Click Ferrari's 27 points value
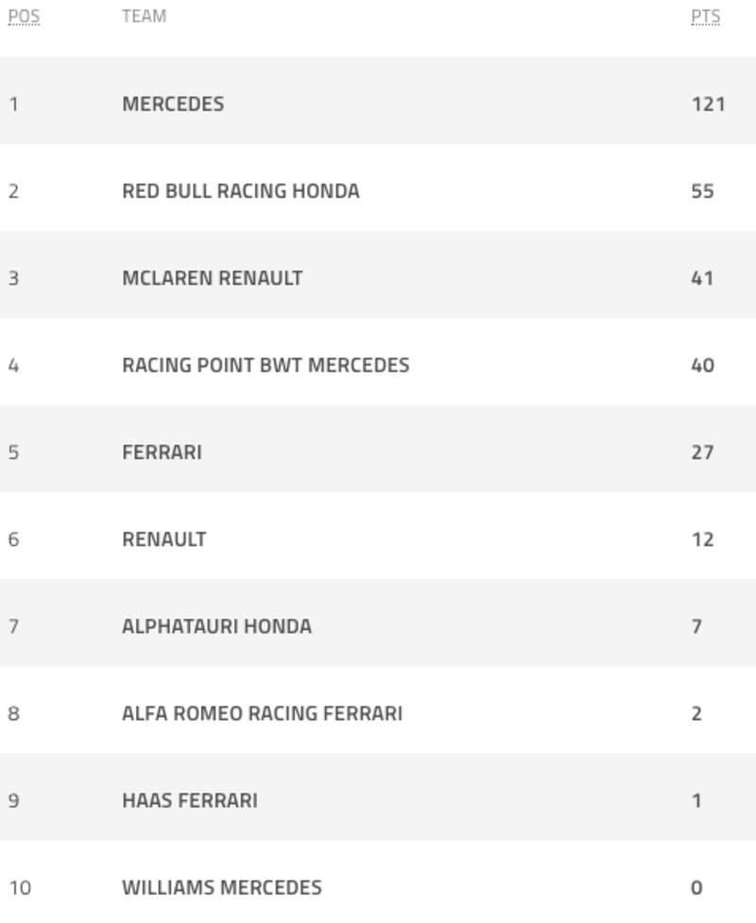 [x=702, y=453]
